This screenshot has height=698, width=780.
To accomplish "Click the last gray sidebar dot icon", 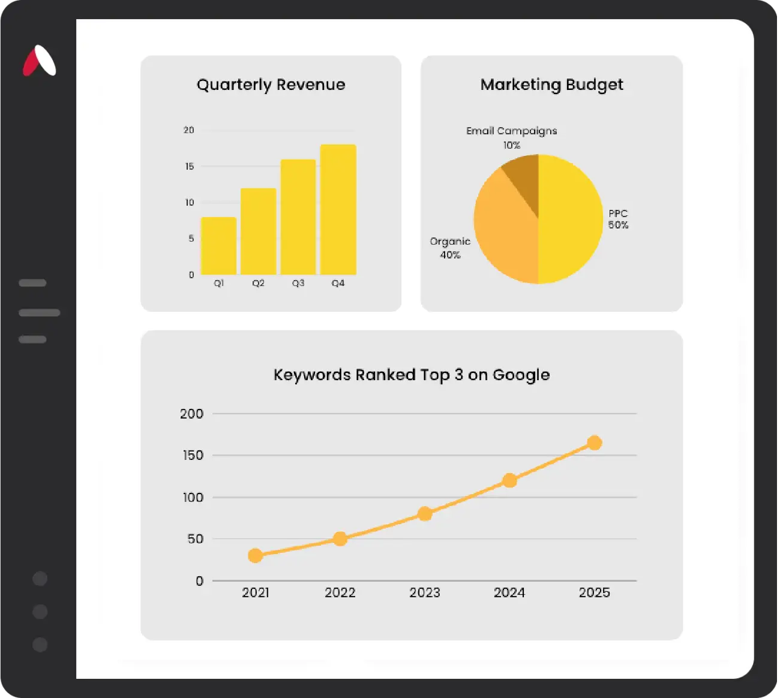I will (40, 645).
